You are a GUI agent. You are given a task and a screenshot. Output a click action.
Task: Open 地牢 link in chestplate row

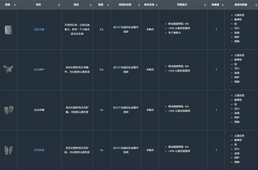click(x=118, y=67)
